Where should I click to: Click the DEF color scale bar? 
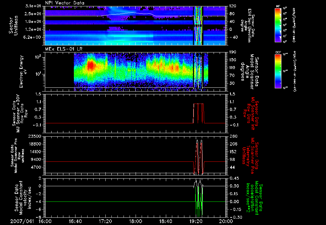point(278,71)
